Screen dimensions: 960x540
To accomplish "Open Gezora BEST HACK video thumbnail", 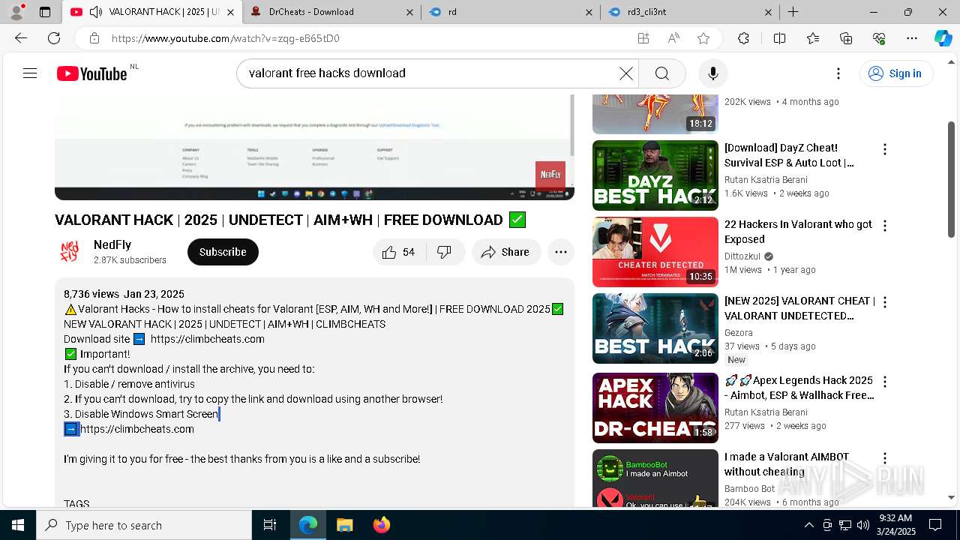I will [655, 328].
